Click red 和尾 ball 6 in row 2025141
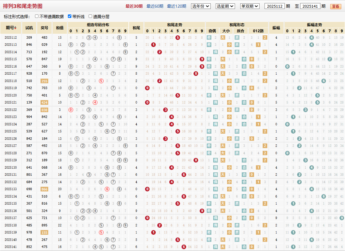 point(184,247)
